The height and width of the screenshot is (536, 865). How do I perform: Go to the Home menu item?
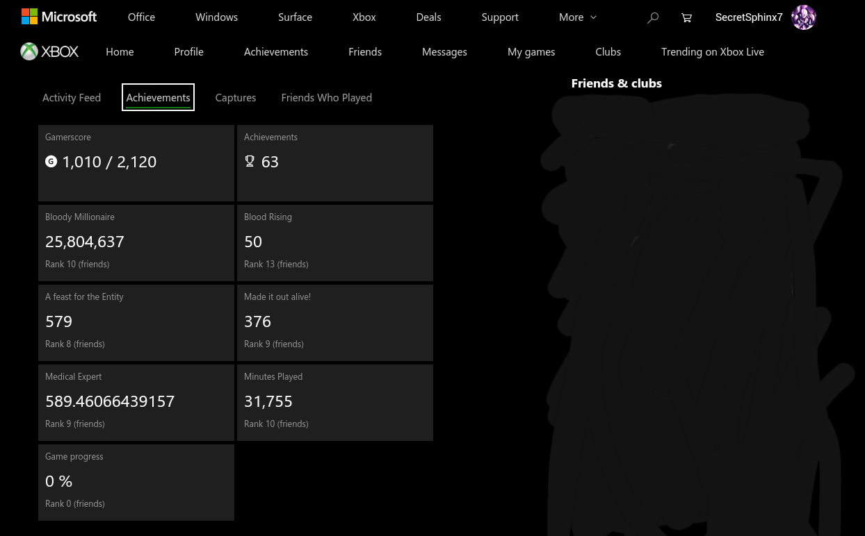coord(120,51)
